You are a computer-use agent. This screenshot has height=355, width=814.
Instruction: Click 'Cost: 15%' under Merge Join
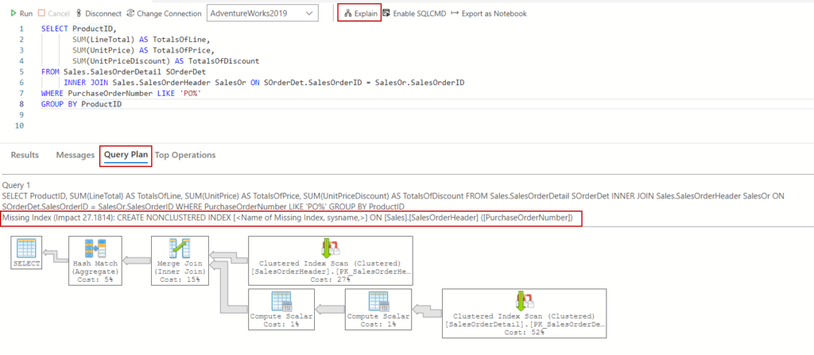pyautogui.click(x=180, y=280)
